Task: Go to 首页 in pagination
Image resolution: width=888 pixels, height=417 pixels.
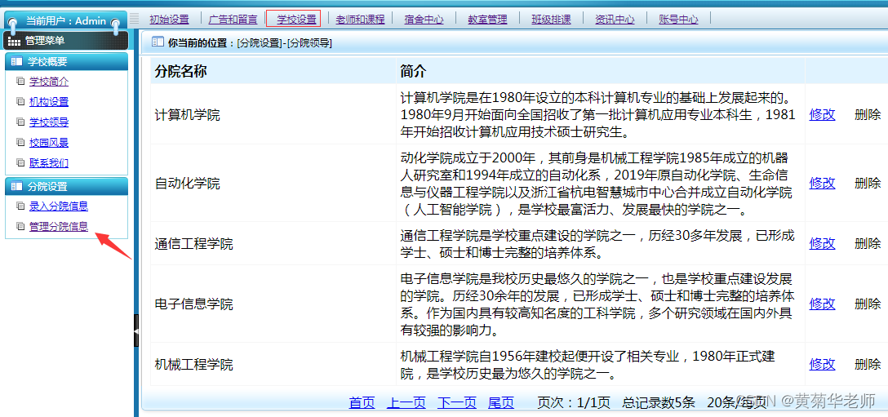Action: [x=362, y=403]
